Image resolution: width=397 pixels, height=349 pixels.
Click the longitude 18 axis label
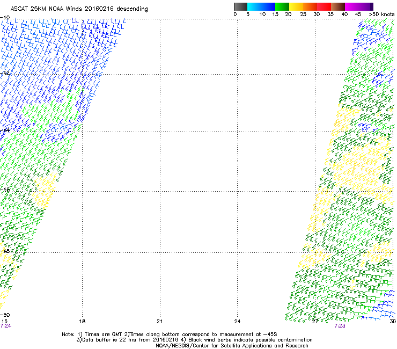coord(82,322)
